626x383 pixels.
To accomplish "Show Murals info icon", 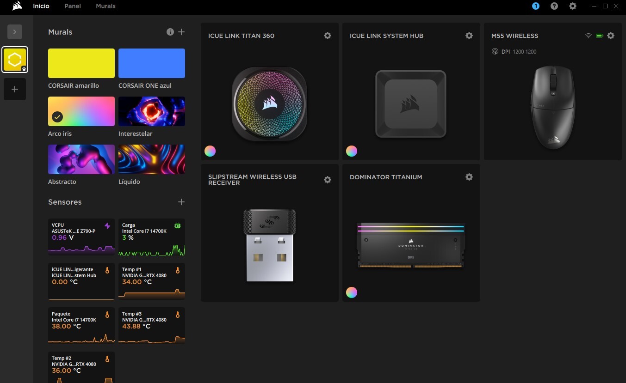I will coord(170,32).
